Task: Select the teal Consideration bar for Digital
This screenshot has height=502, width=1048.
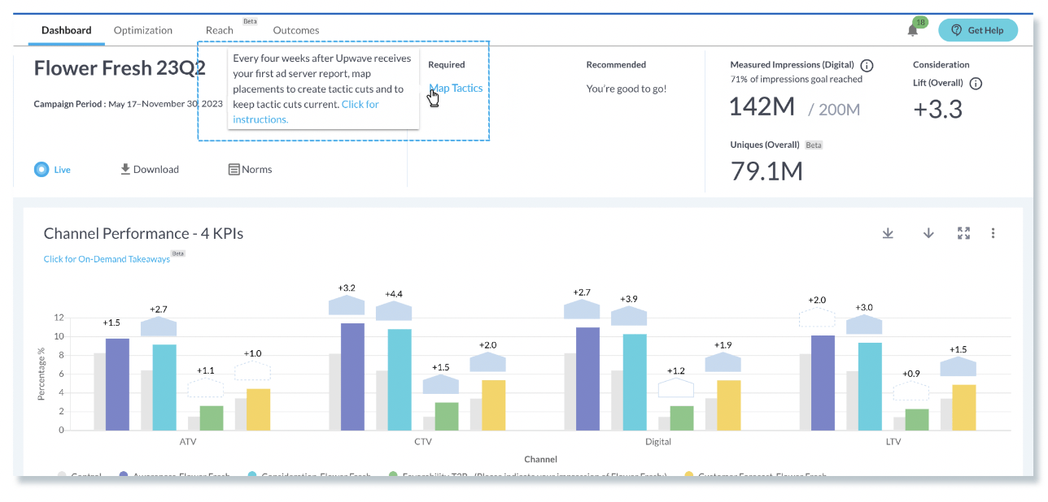Action: coord(635,382)
